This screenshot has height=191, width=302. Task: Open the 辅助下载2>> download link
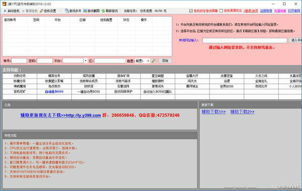tap(242, 112)
